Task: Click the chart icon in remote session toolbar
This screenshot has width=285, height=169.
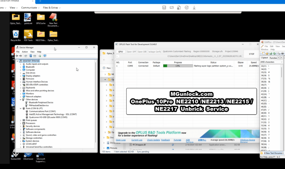Action: click(x=164, y=8)
